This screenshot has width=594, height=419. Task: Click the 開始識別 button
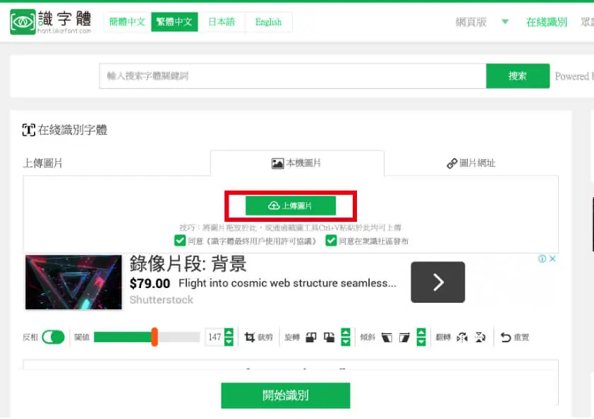tap(286, 396)
